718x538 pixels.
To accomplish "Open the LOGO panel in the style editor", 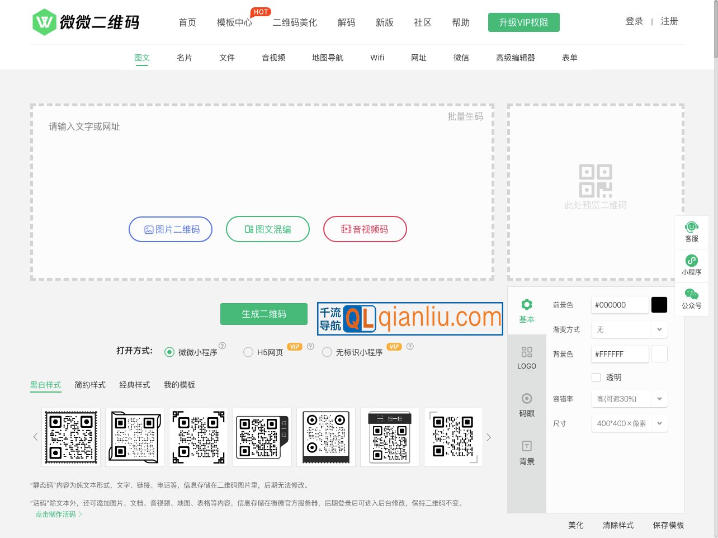I will click(x=526, y=358).
